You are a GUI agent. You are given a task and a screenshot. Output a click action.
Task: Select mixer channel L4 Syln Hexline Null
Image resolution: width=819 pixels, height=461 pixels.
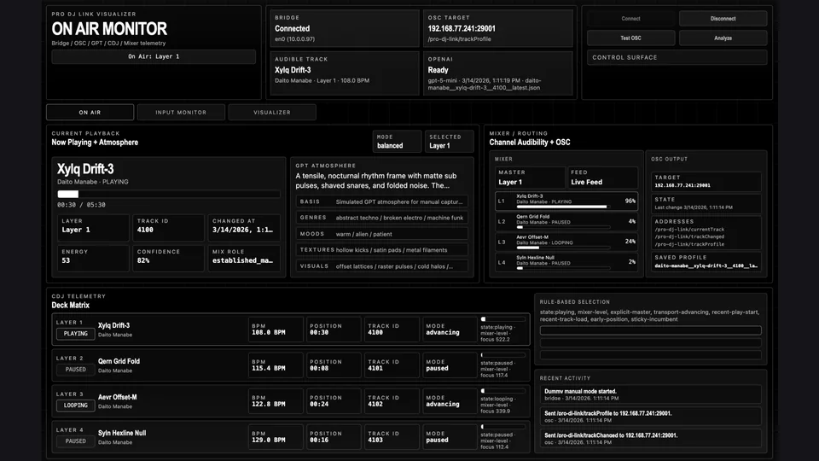[x=566, y=262]
